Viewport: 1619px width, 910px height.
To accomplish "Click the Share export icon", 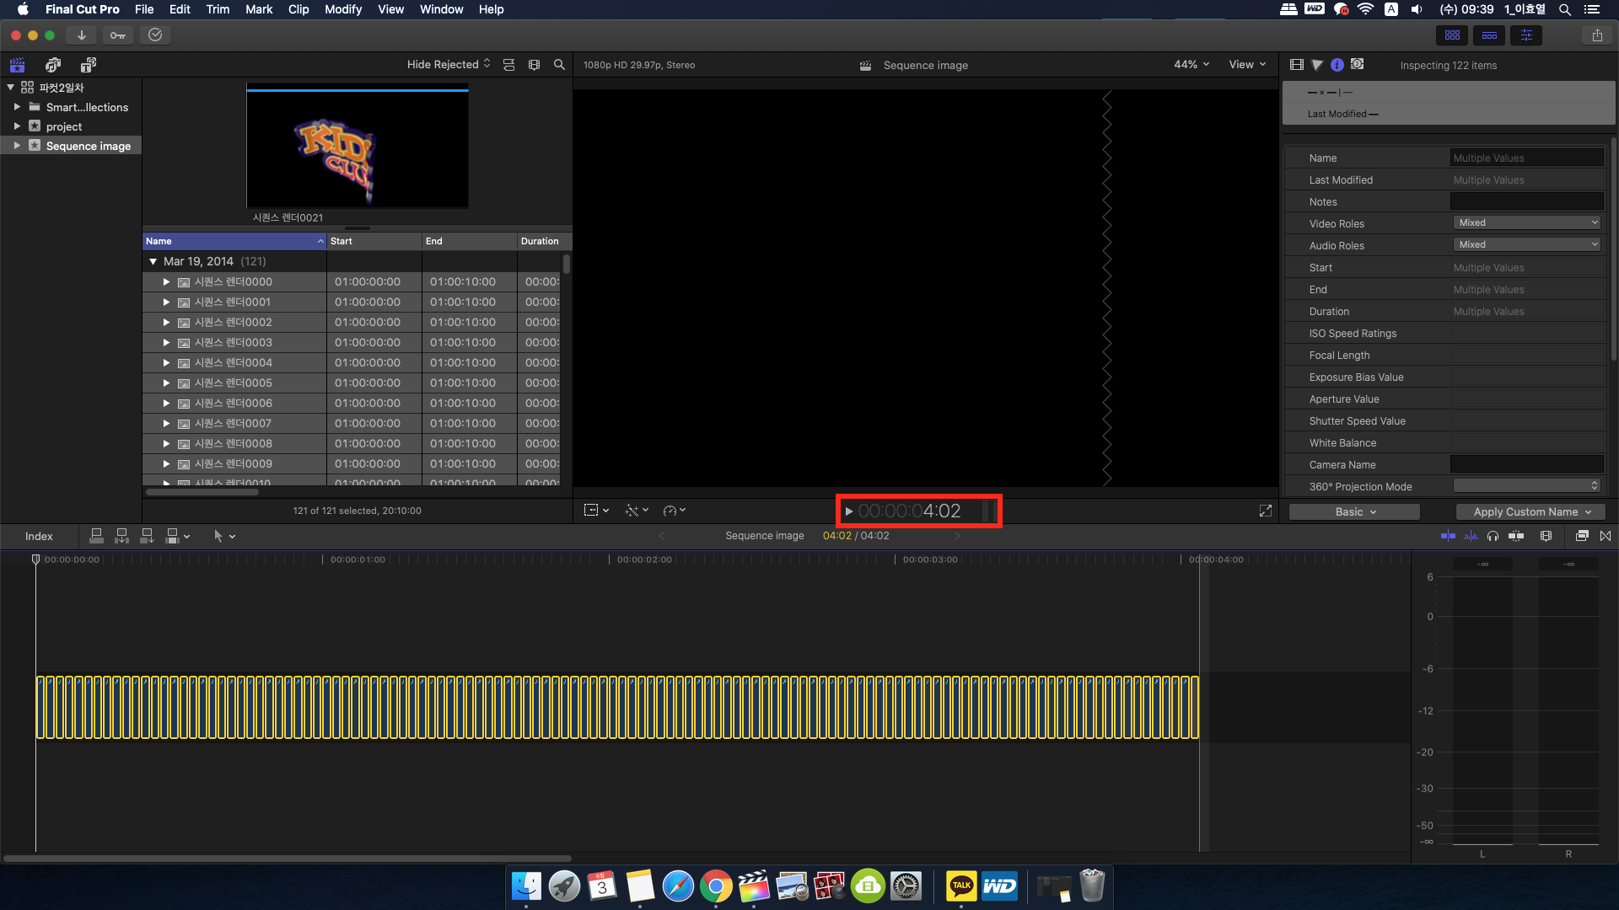I will pos(1597,35).
